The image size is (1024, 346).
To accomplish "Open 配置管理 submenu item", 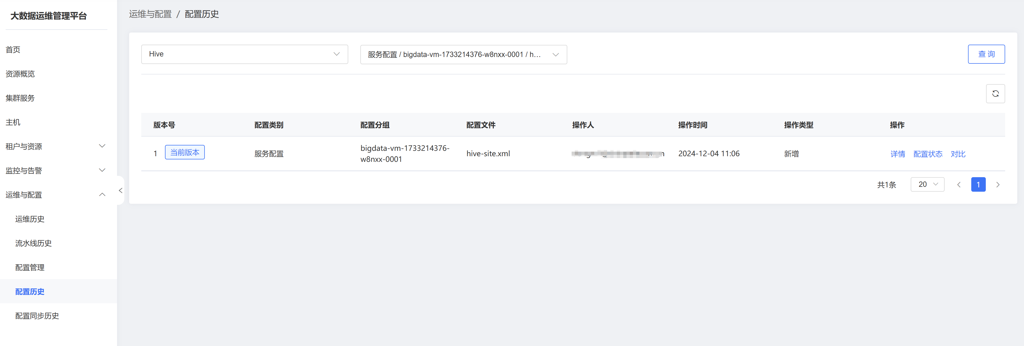I will point(30,267).
